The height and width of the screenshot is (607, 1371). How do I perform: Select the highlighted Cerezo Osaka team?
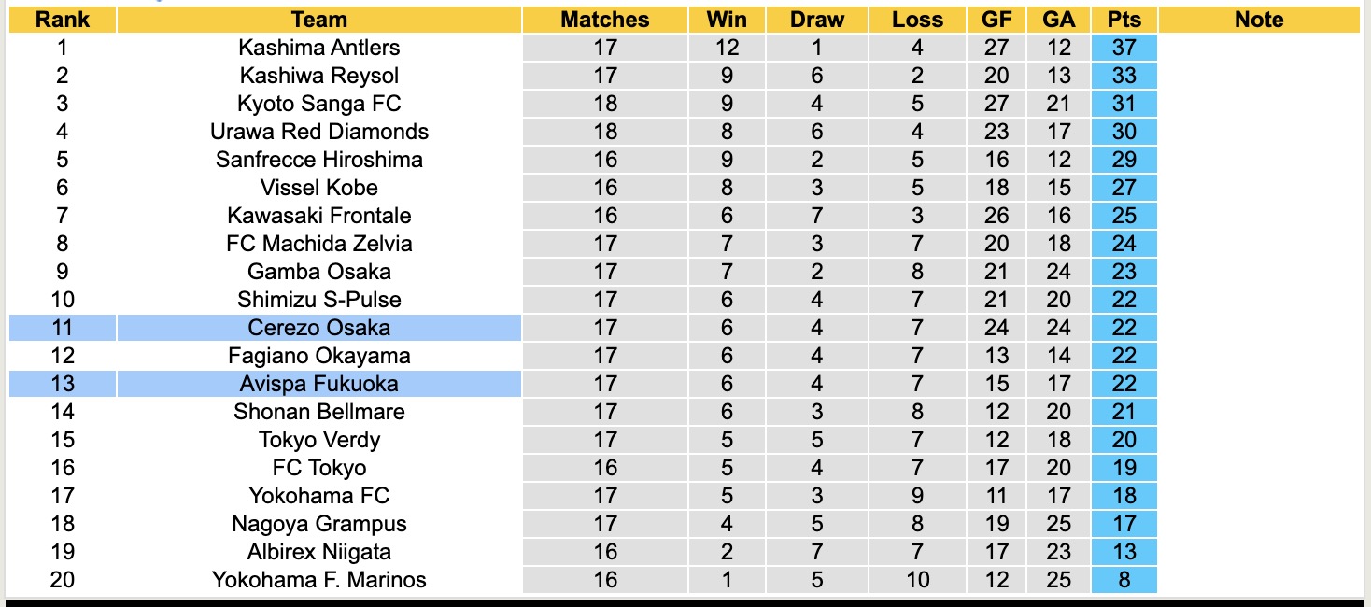coord(318,328)
